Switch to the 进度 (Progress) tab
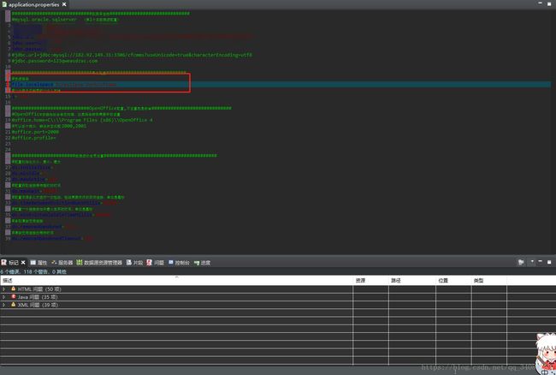The height and width of the screenshot is (375, 556). (202, 263)
